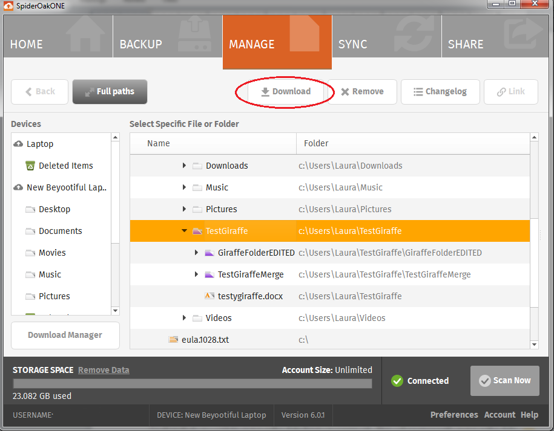Click the GiraffeFolderEDITED purple folder icon
Screen dimensions: 554x431
pos(209,253)
